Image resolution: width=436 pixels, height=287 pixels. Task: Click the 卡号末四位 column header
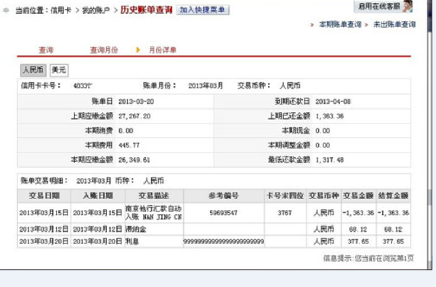286,195
